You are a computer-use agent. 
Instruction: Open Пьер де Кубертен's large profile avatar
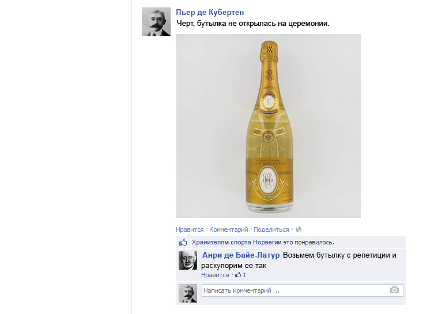156,22
